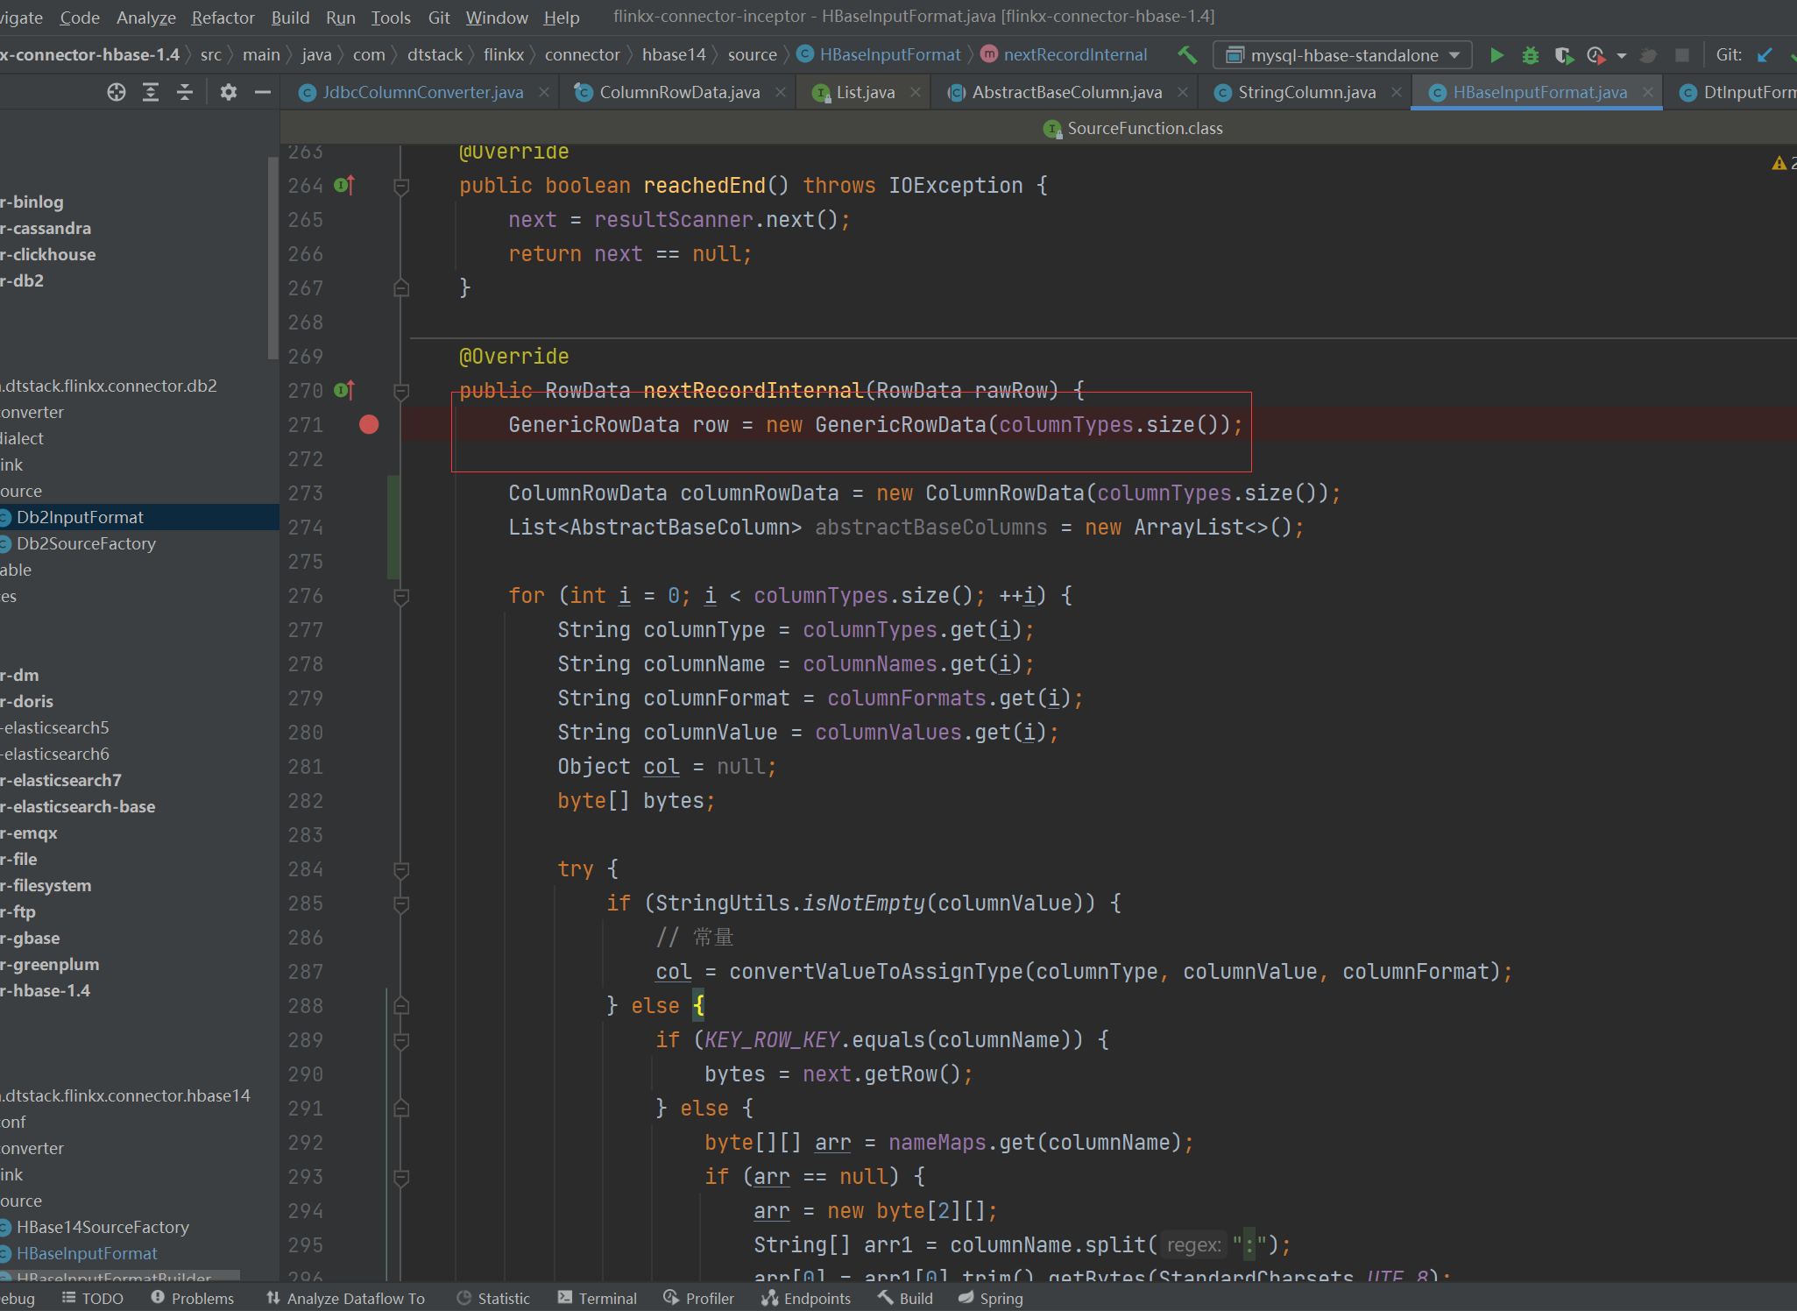Expand the profiler actions dropdown arrow
Screen dimensions: 1797x1311
pyautogui.click(x=1621, y=54)
